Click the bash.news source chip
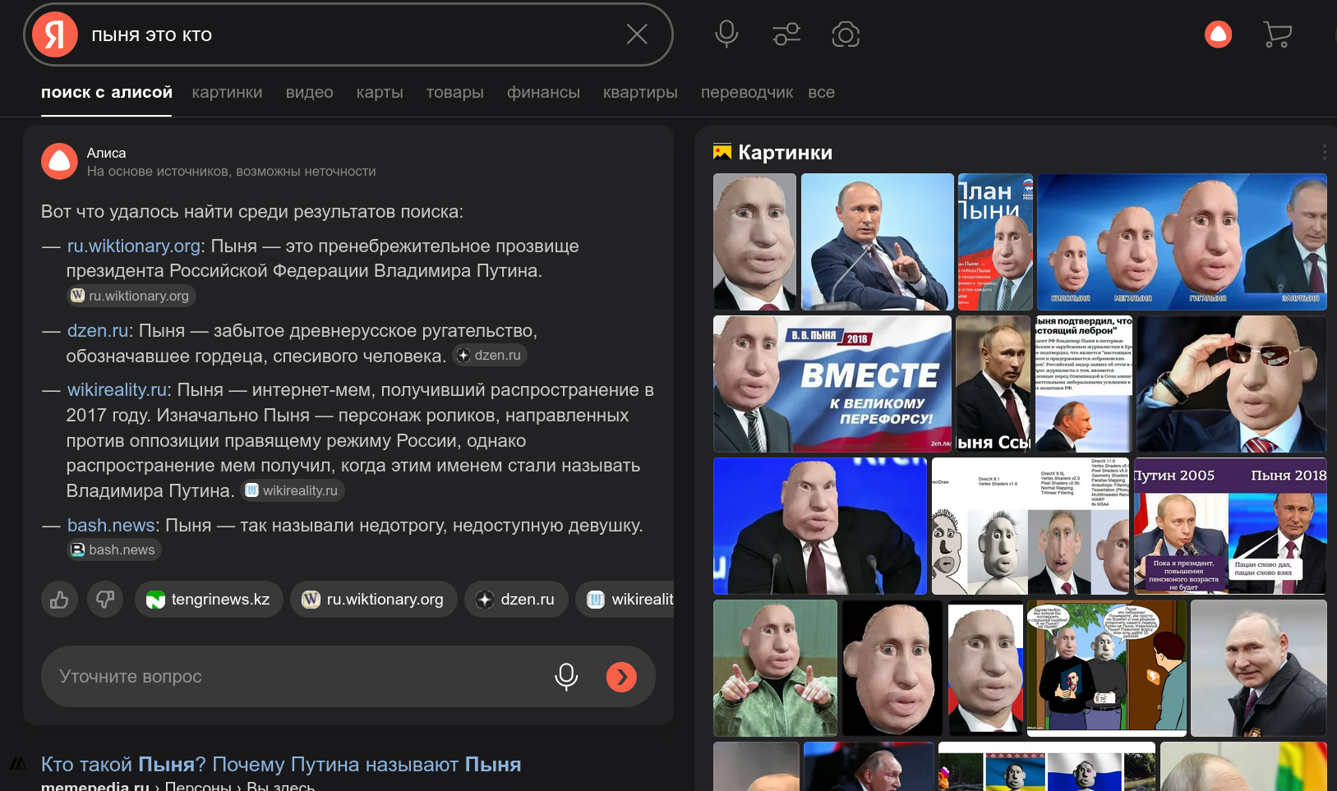 [113, 550]
